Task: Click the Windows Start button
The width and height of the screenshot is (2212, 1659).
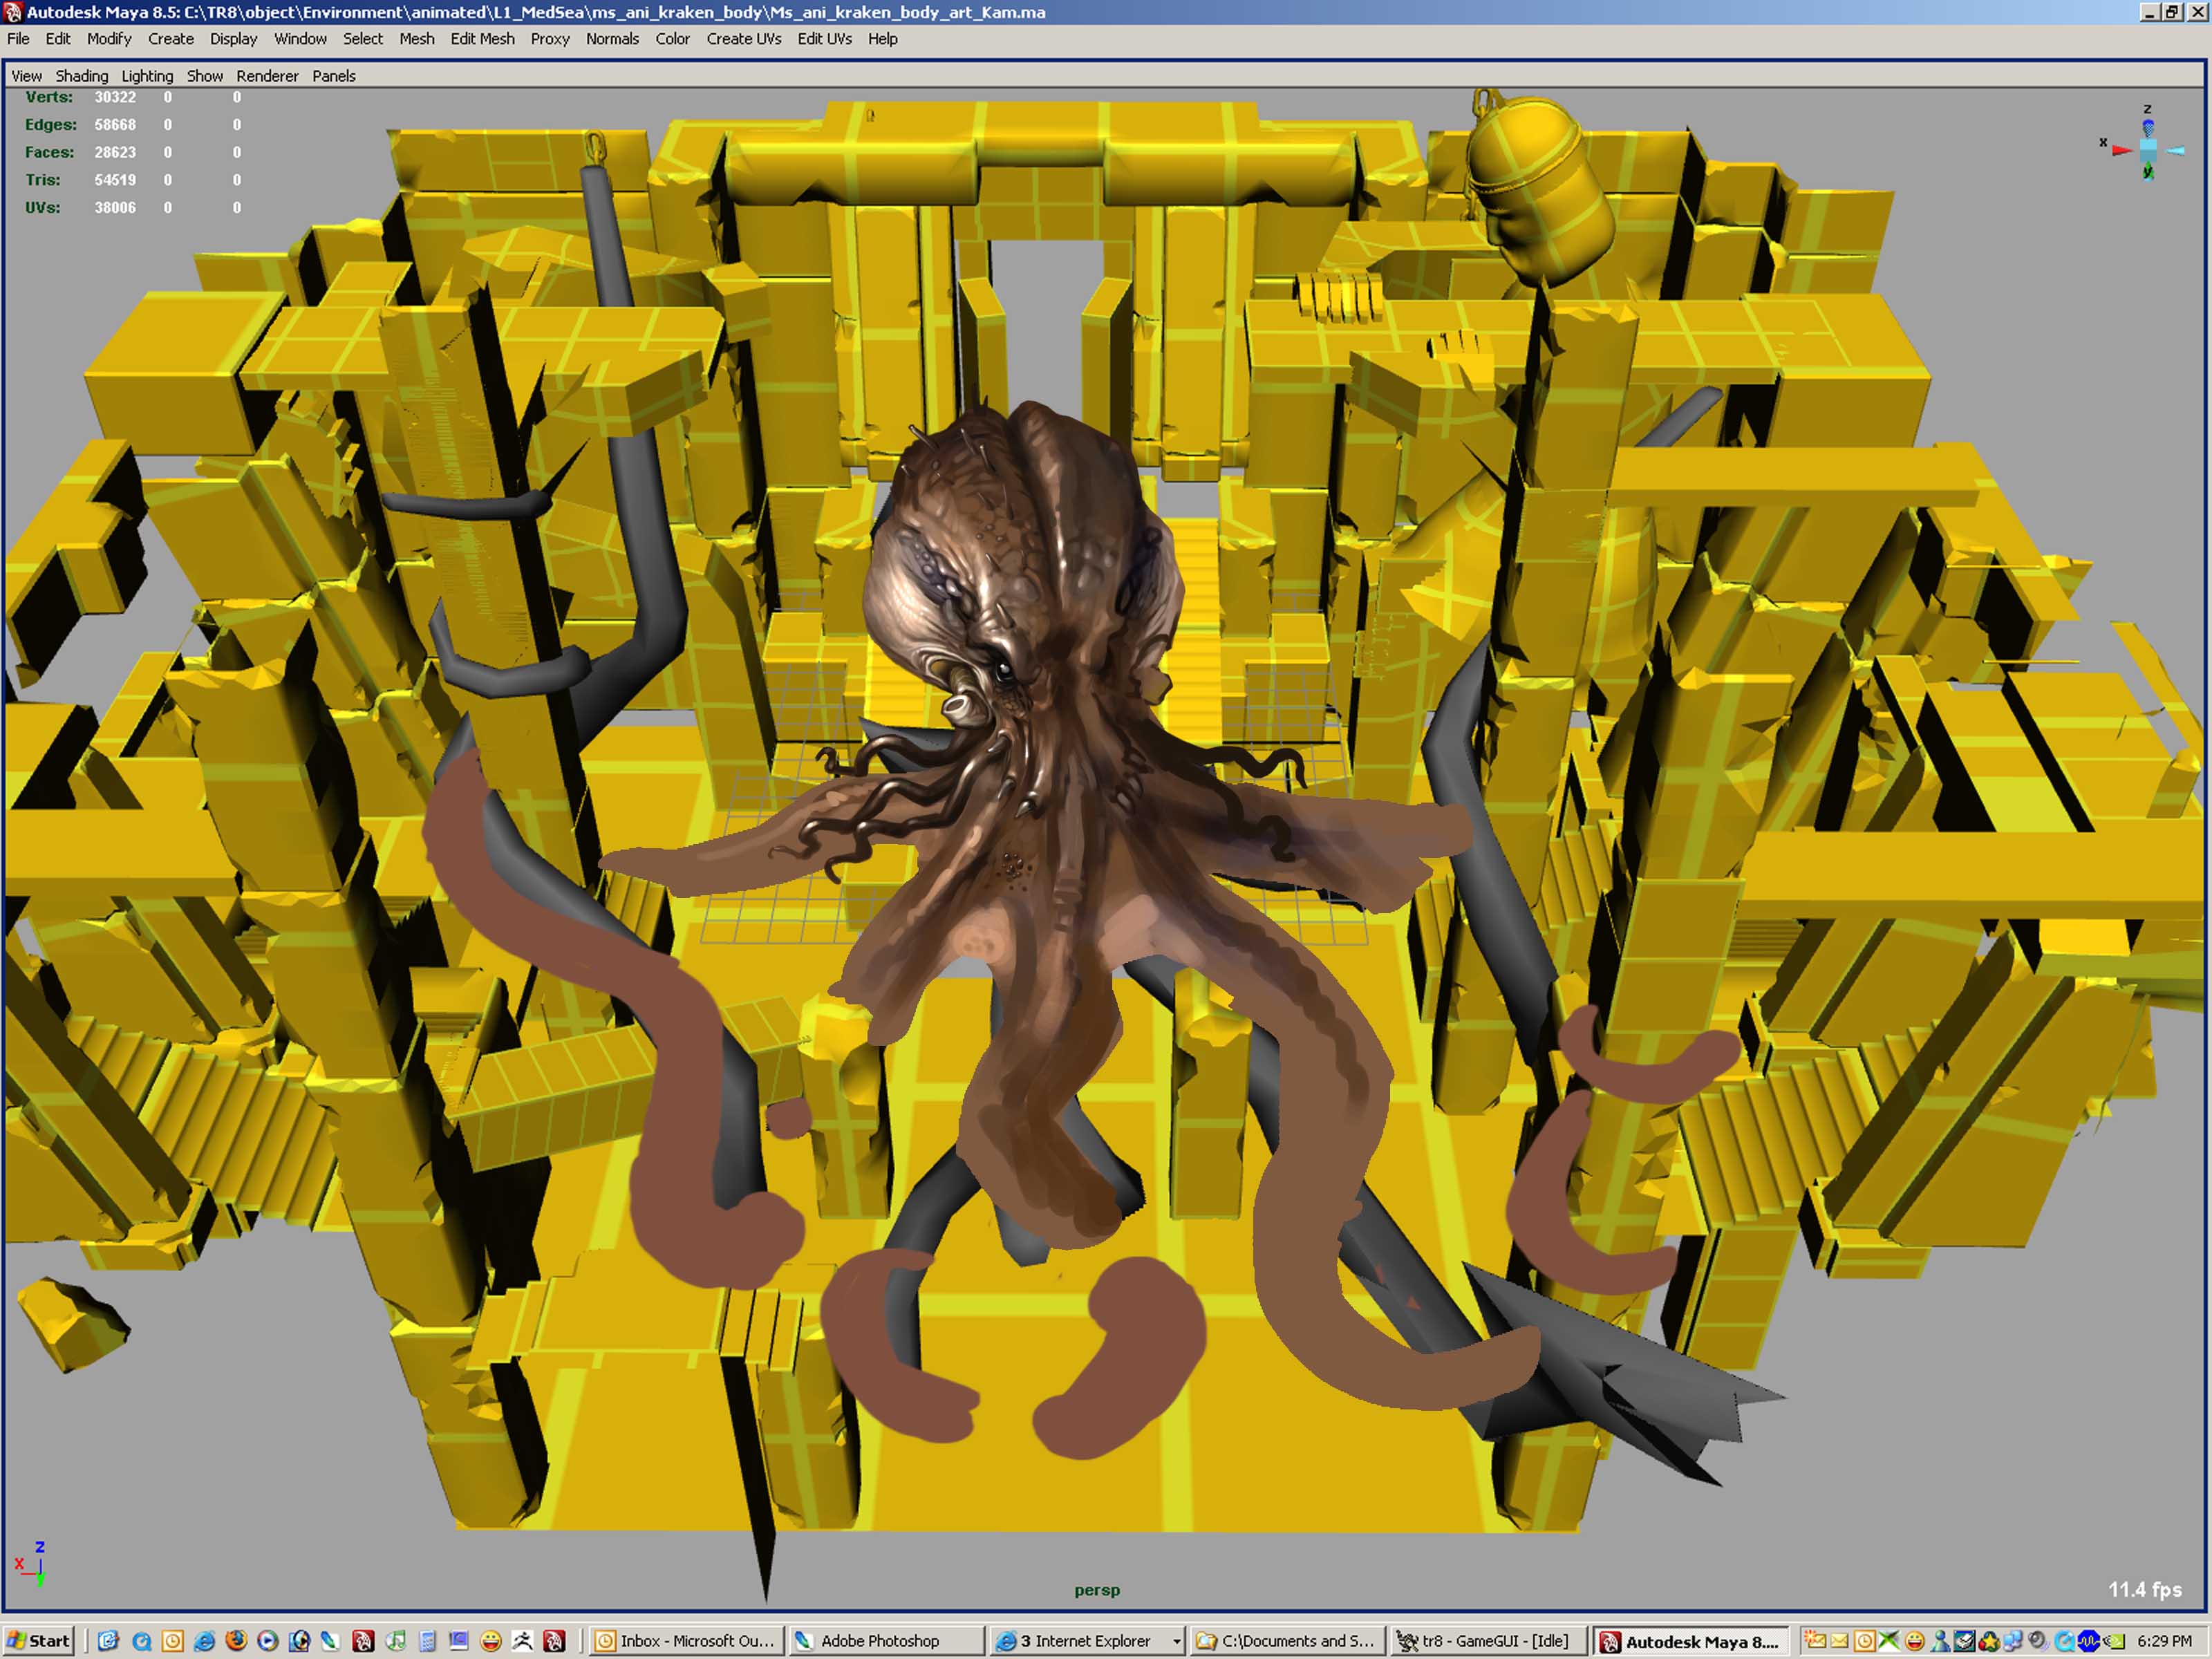Action: [38, 1641]
